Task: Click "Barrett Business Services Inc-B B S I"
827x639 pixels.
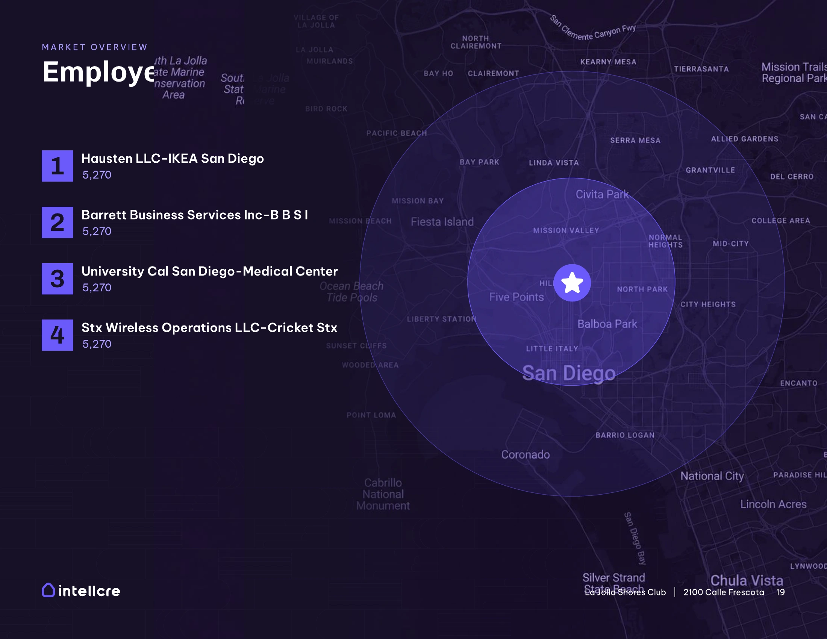Action: point(195,215)
